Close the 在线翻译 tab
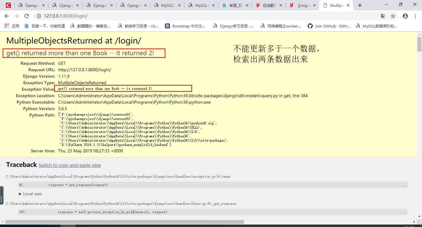The image size is (422, 227). (x=281, y=5)
